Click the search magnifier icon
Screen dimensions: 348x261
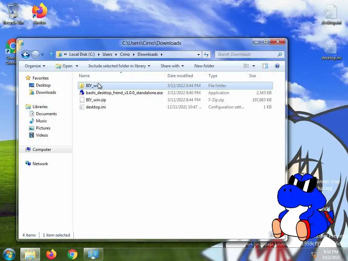(x=280, y=54)
